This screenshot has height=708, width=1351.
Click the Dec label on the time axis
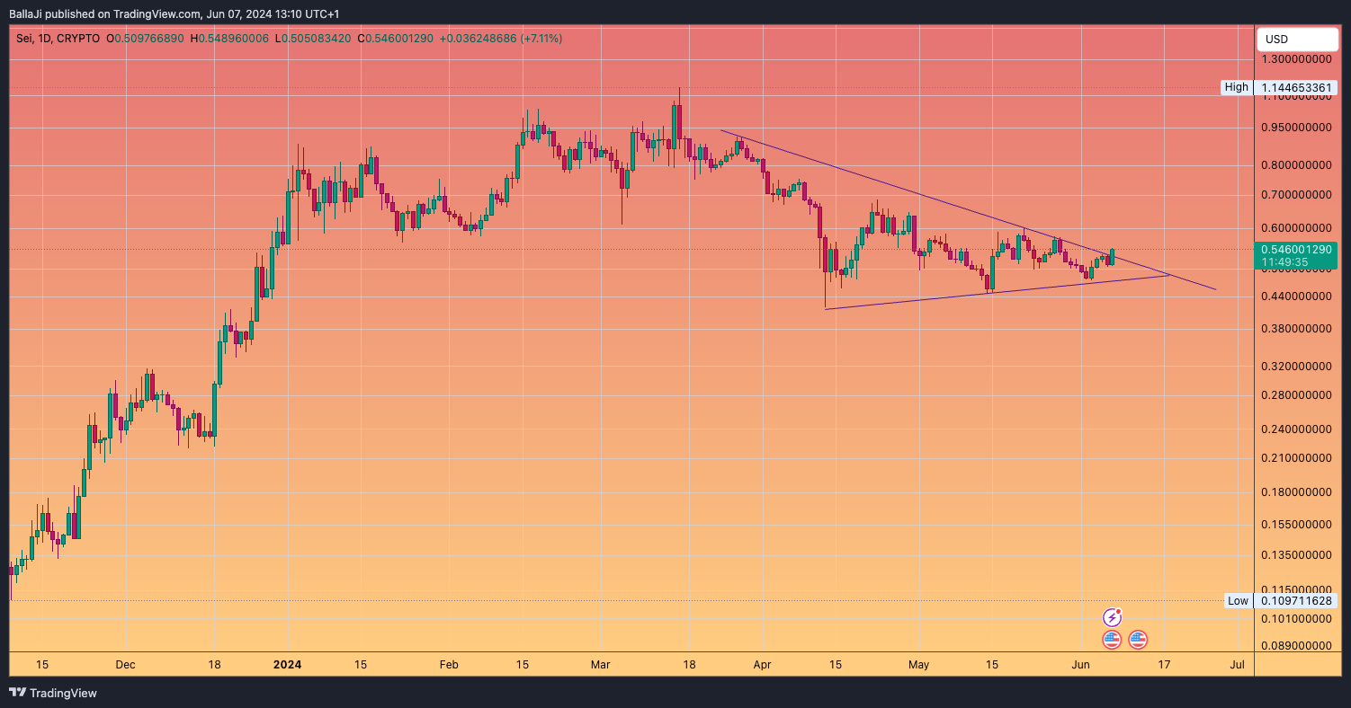[x=125, y=665]
